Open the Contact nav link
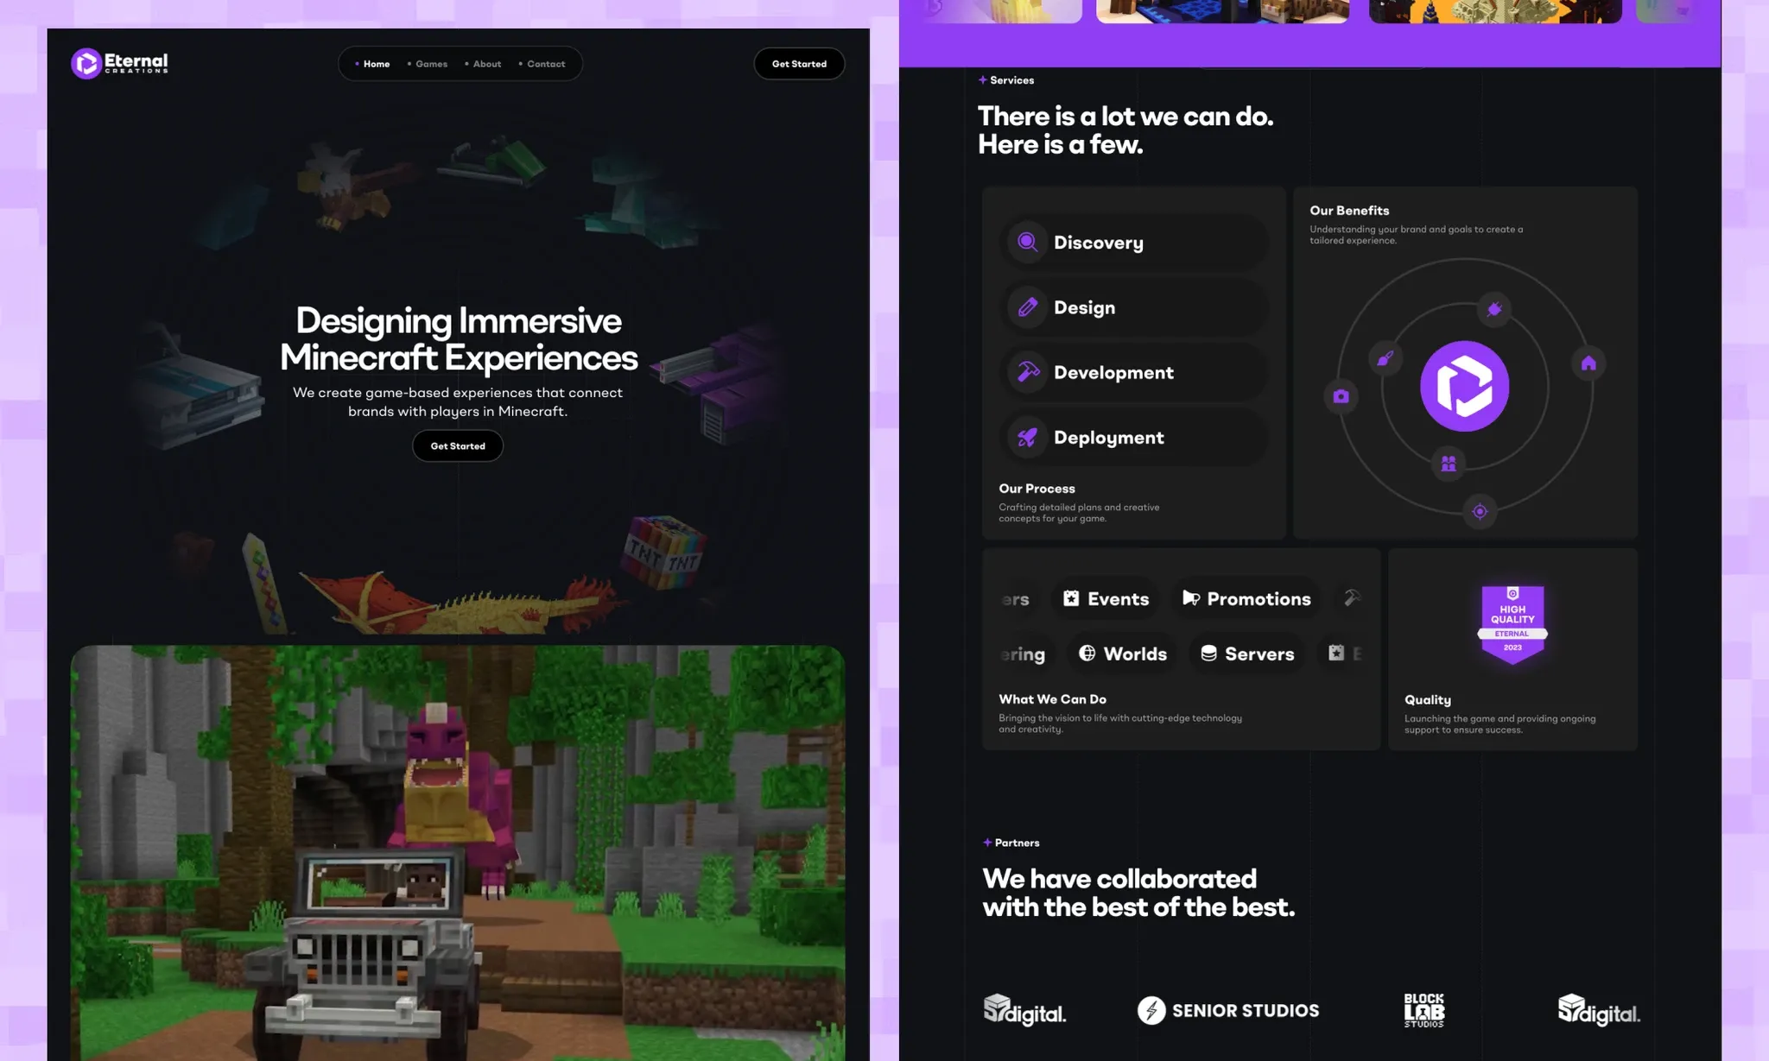 point(545,64)
